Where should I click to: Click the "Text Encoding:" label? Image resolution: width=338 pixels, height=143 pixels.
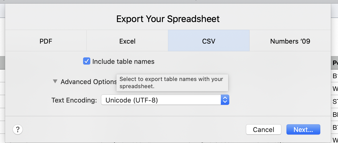[74, 100]
